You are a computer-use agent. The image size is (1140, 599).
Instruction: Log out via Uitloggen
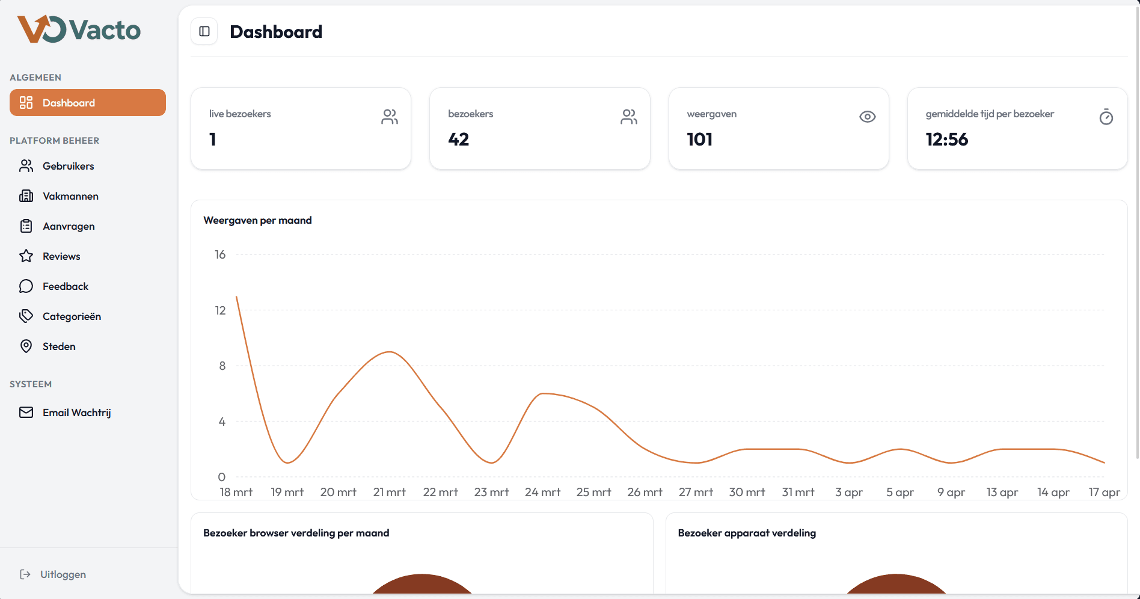coord(53,574)
